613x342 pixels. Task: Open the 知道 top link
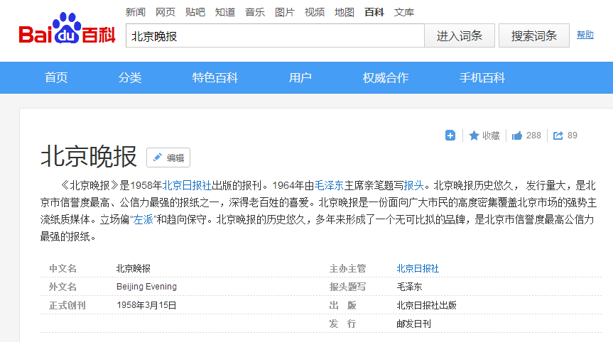point(224,12)
